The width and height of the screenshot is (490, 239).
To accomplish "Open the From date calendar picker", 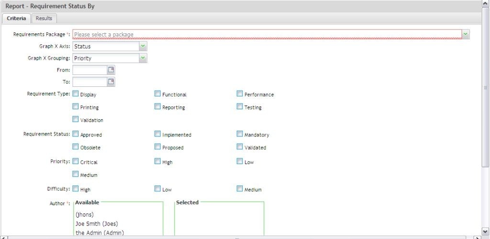I will pyautogui.click(x=111, y=70).
